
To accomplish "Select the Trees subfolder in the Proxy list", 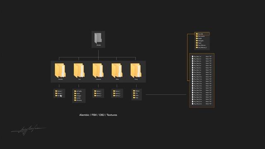I will [136, 98].
